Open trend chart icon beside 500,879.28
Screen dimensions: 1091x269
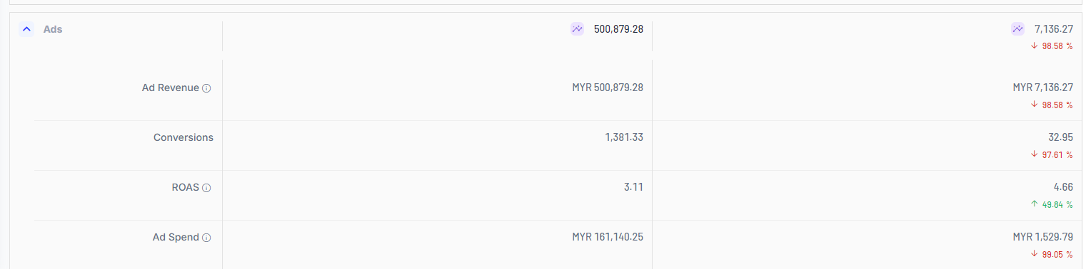click(577, 29)
